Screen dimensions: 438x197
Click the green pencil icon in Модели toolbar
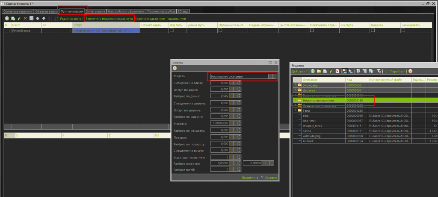(331, 71)
